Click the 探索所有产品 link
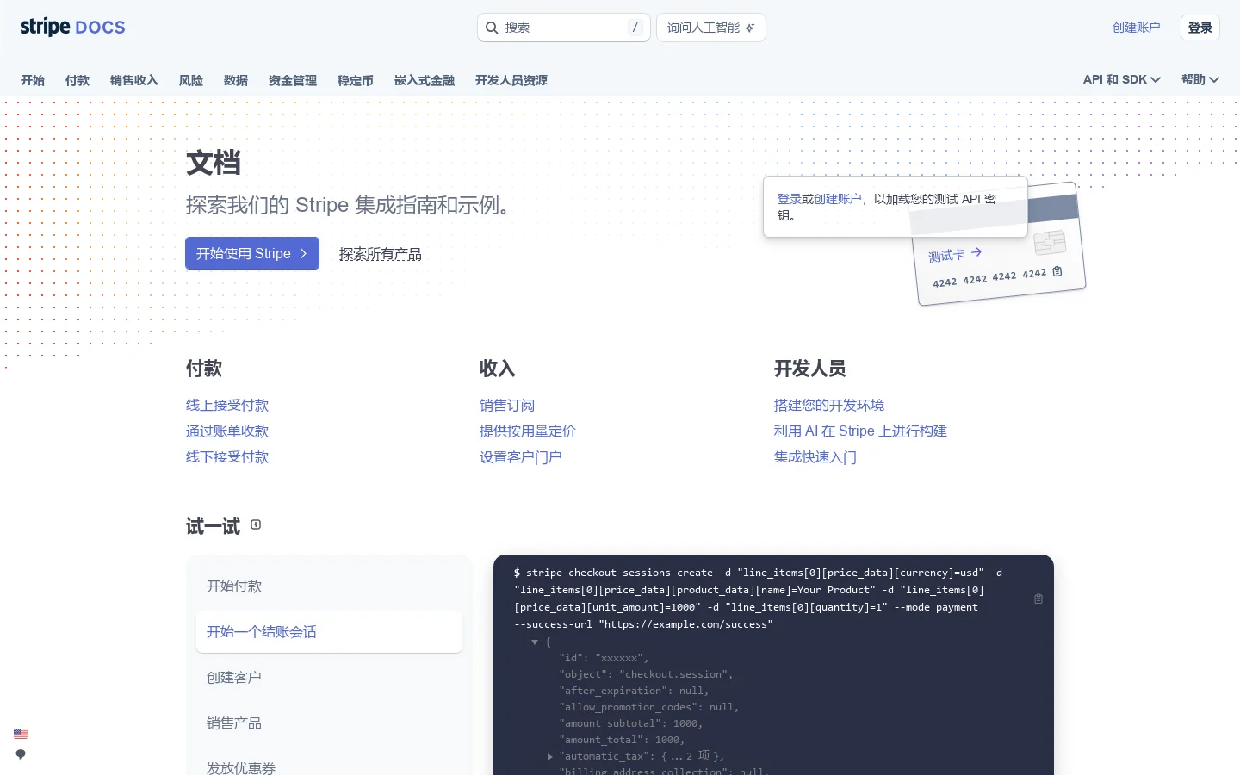Viewport: 1240px width, 775px height. [x=381, y=254]
